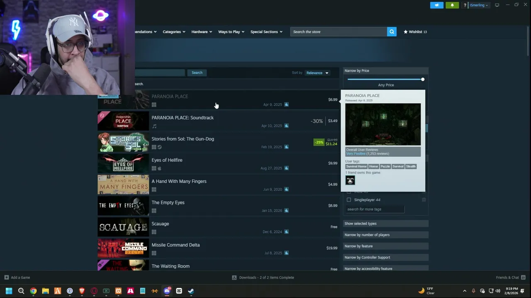Open the Hardware menu
531x298 pixels.
click(x=202, y=32)
